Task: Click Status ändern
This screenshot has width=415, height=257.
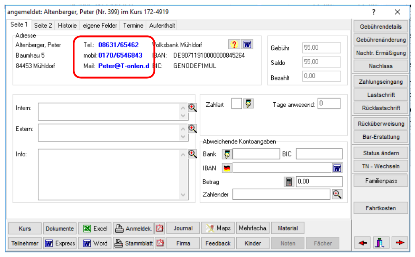Action: (381, 153)
